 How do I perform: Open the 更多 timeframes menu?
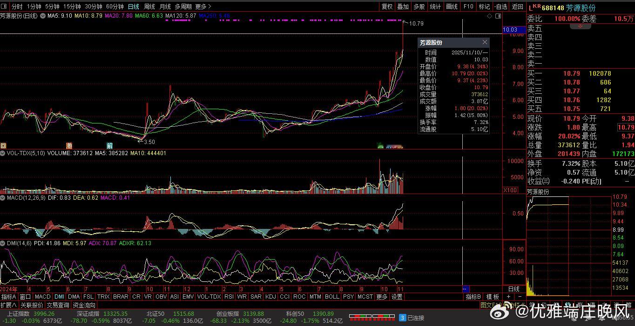pos(203,7)
